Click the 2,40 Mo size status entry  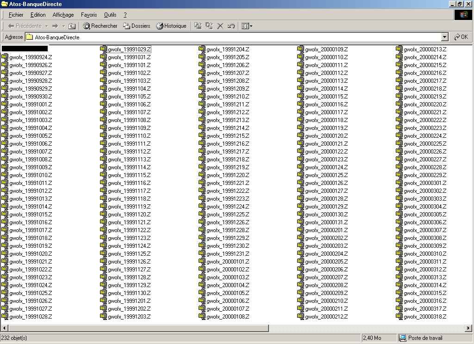click(x=372, y=338)
